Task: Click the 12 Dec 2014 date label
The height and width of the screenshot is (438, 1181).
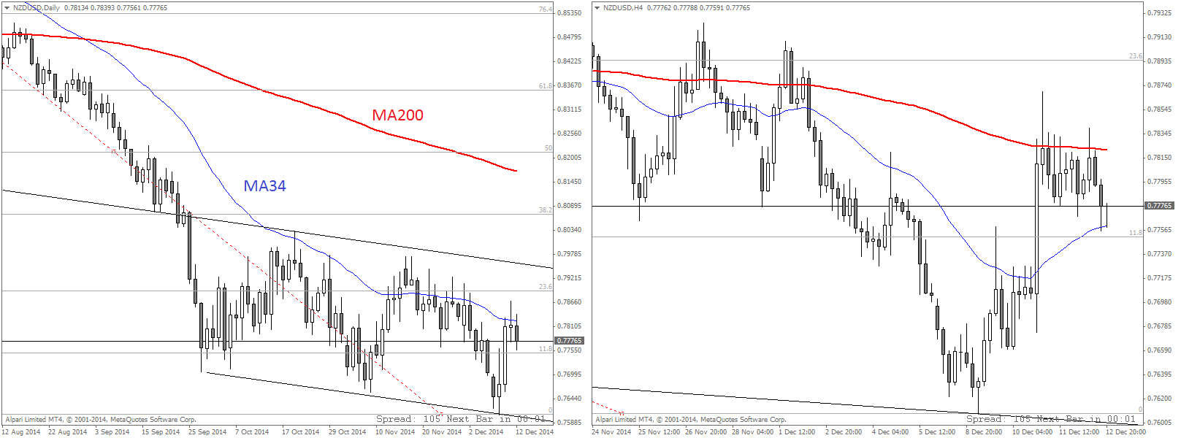Action: point(535,432)
